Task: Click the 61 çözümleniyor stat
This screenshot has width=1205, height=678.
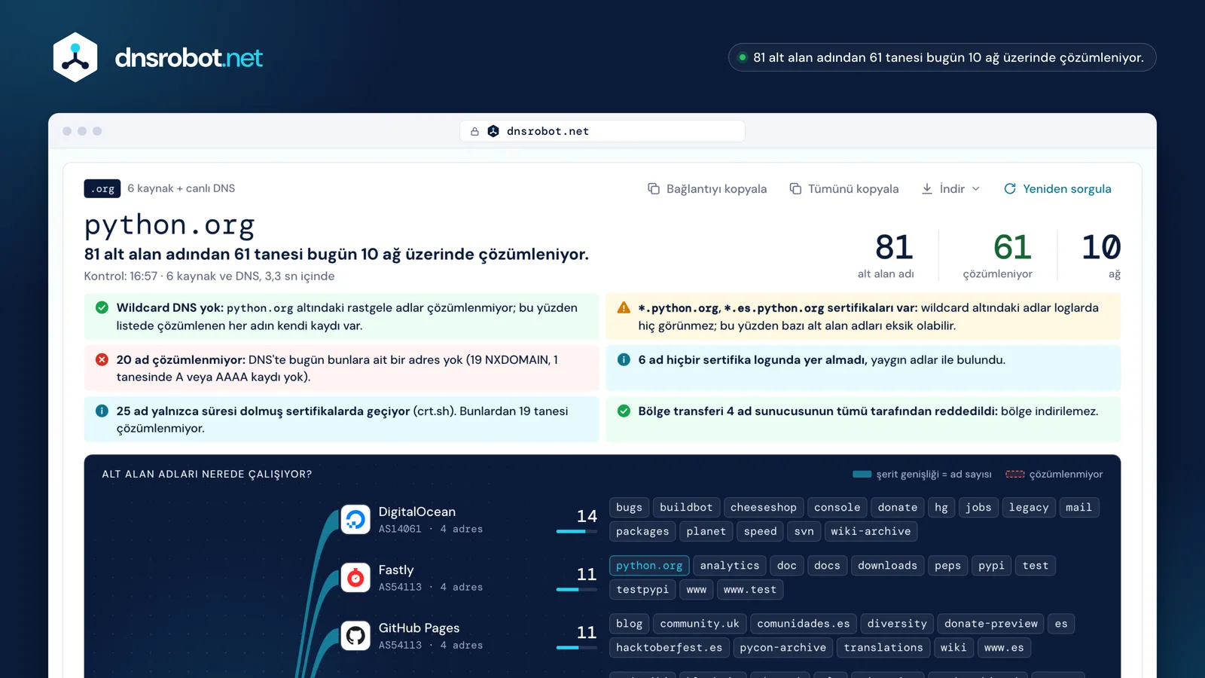Action: click(x=998, y=255)
